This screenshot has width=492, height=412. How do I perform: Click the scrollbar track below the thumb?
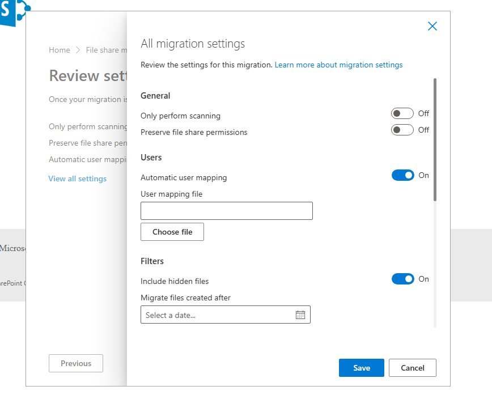click(435, 261)
